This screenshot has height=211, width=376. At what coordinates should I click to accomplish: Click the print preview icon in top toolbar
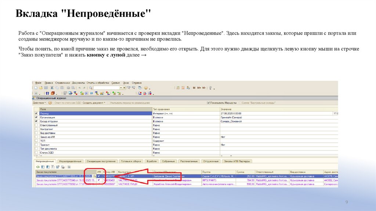point(73,88)
